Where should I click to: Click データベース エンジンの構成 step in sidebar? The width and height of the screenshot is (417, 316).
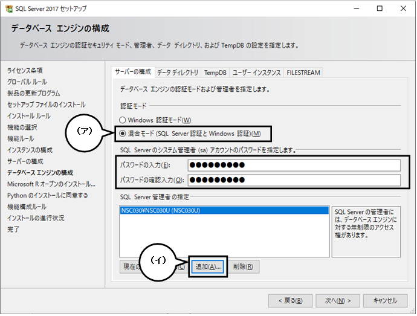click(40, 173)
